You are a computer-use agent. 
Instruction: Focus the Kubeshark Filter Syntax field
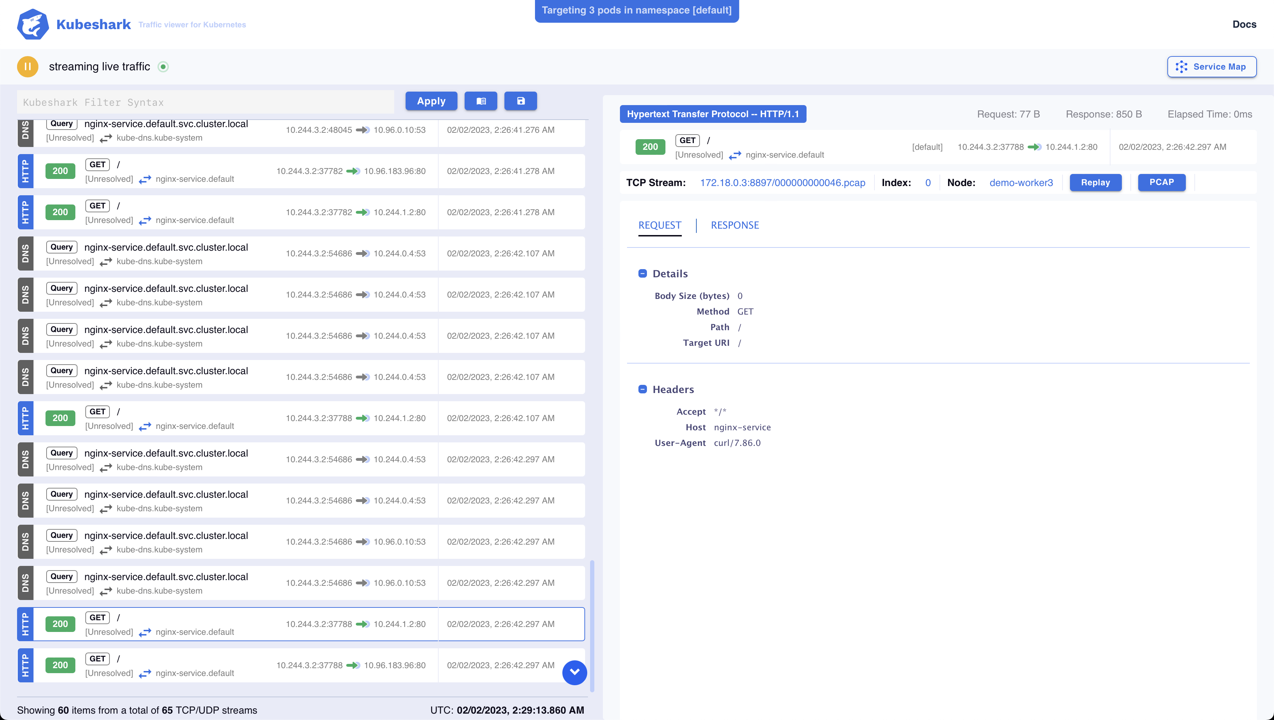coord(205,102)
